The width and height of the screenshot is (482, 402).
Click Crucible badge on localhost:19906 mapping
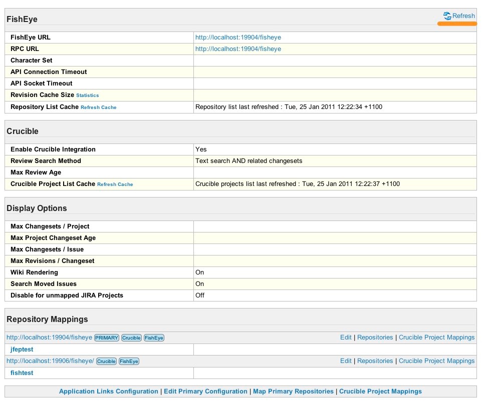click(106, 361)
